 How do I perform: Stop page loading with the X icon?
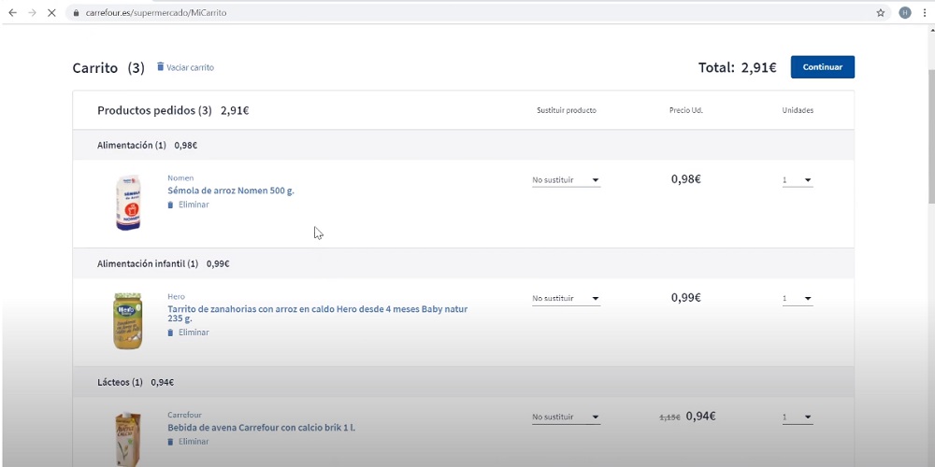coord(50,13)
